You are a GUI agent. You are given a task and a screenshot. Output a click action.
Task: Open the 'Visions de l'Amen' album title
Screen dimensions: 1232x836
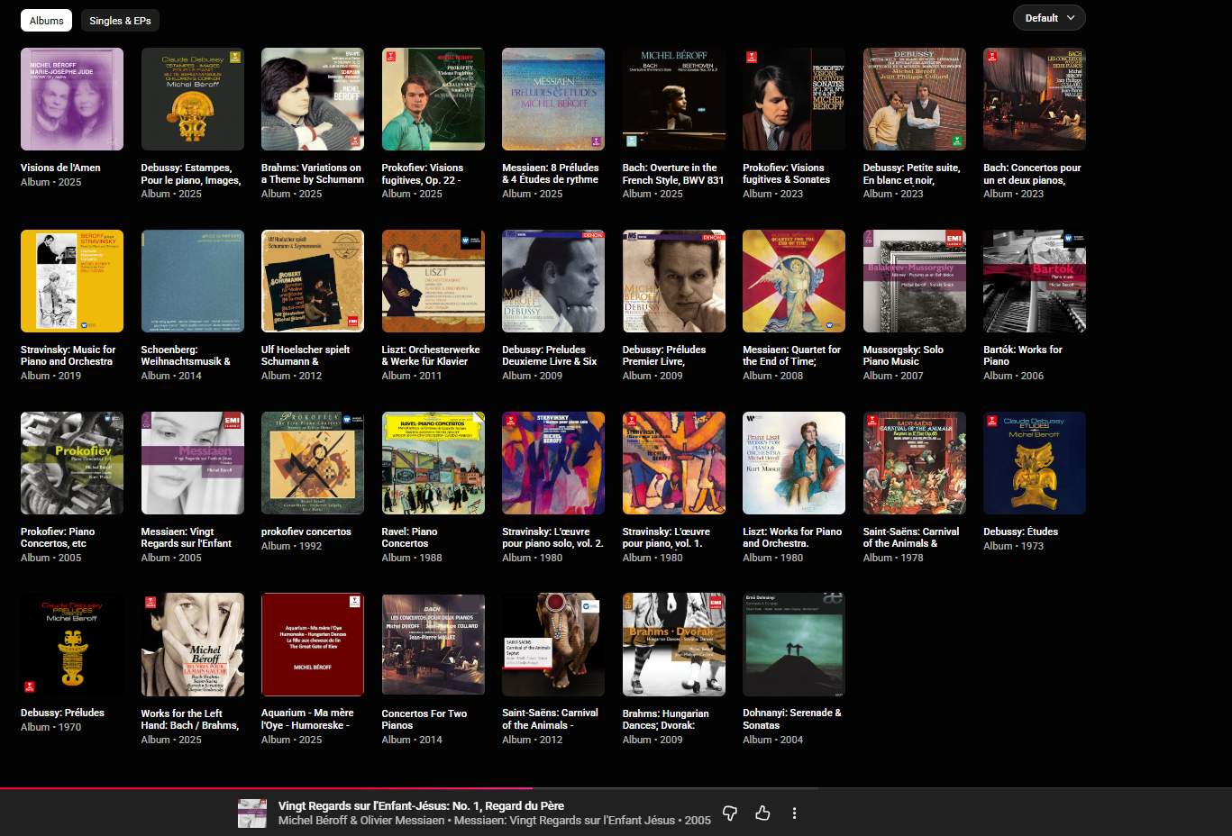click(60, 168)
